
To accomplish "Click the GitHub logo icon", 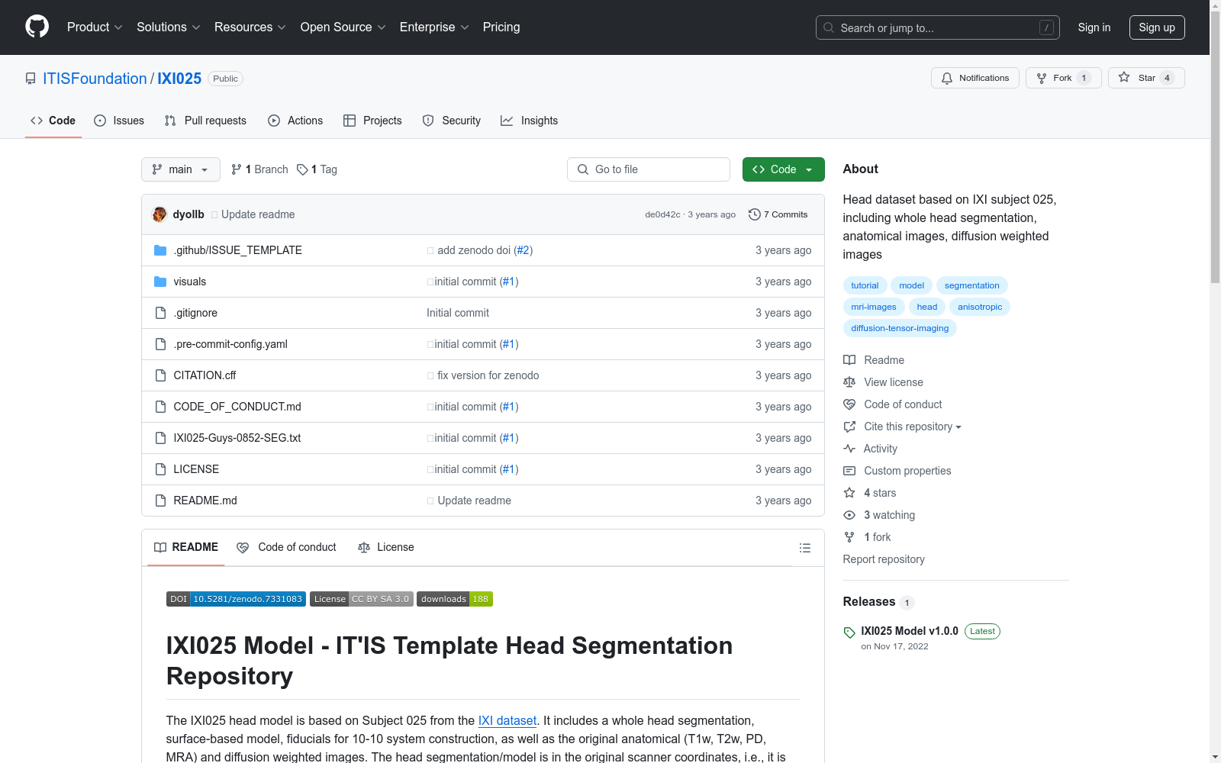I will point(37,27).
